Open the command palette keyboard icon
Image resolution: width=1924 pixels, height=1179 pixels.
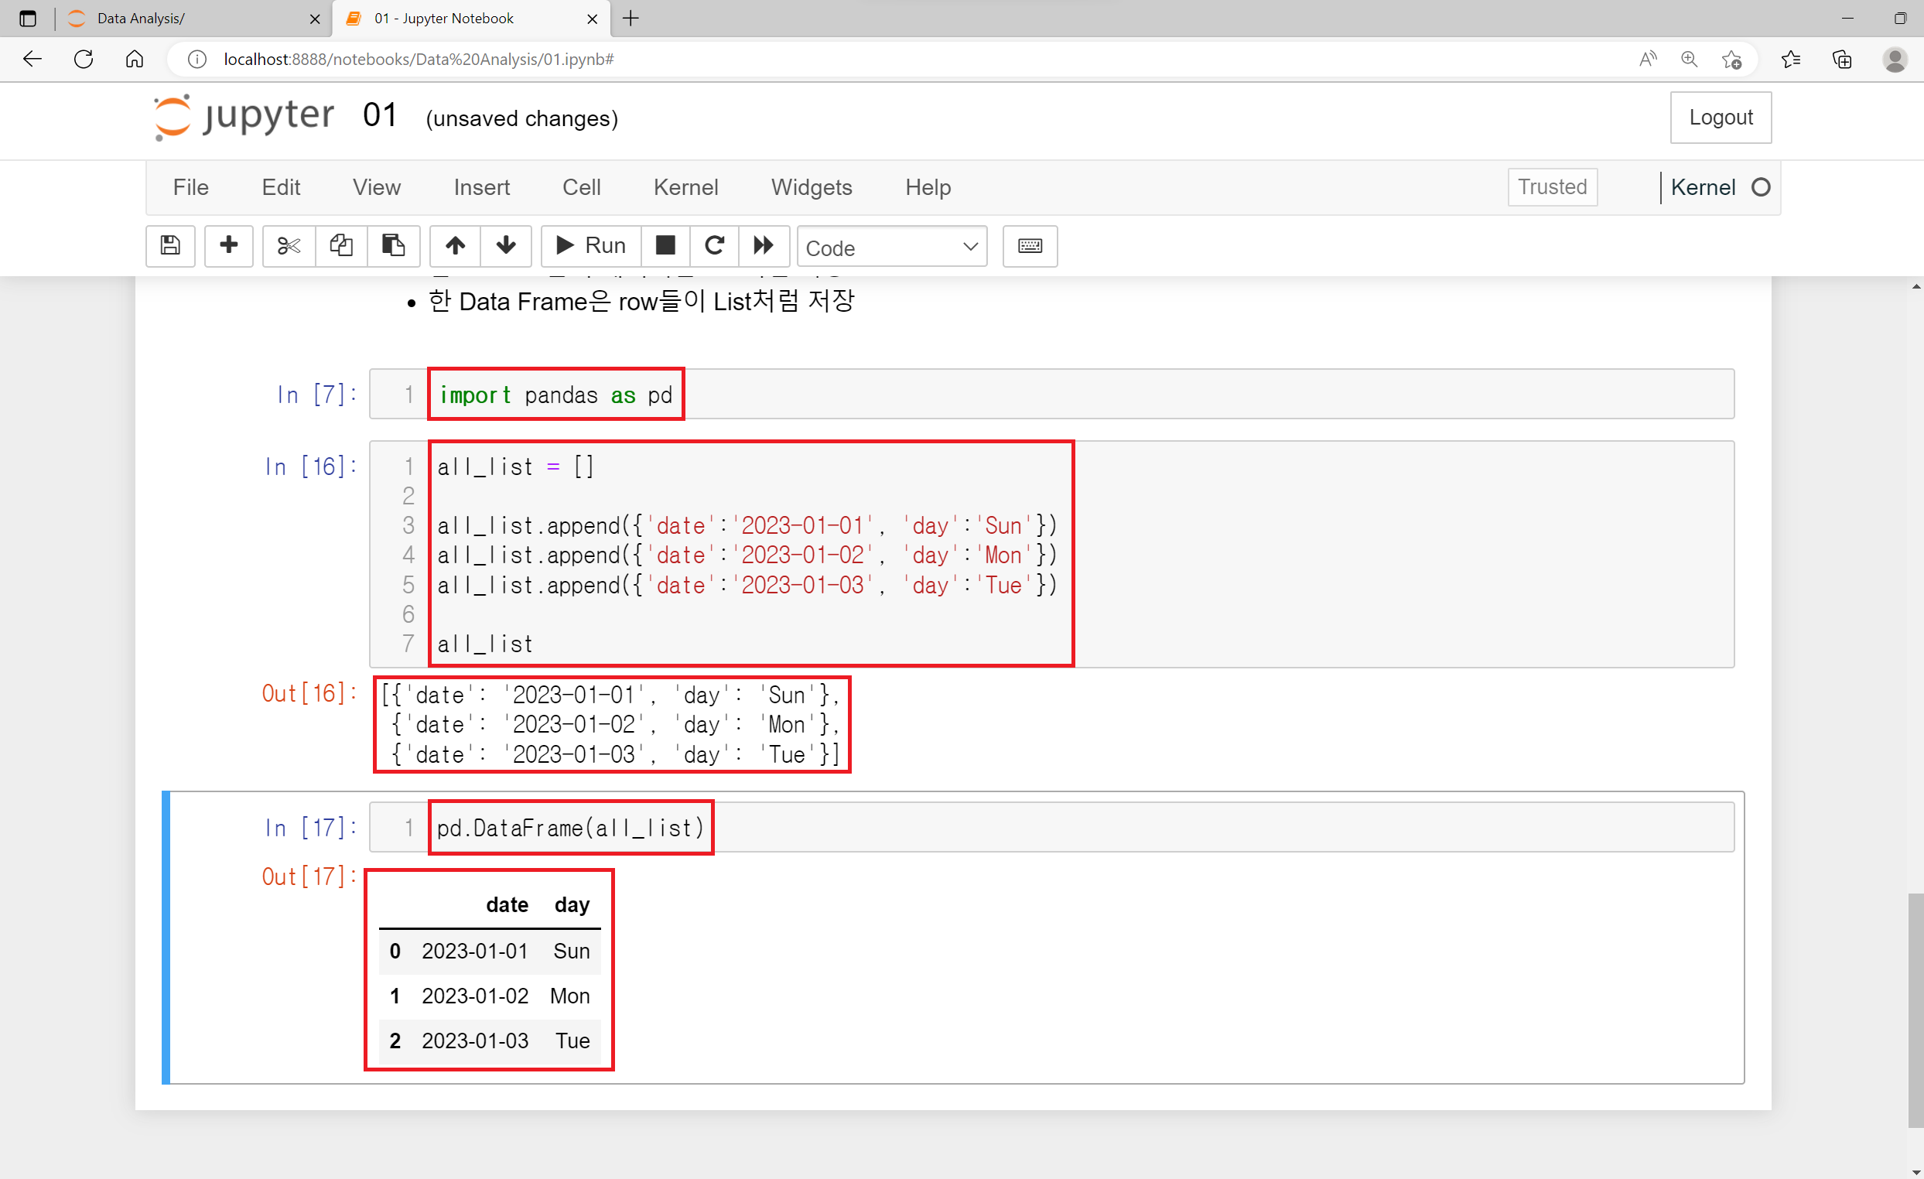point(1029,246)
